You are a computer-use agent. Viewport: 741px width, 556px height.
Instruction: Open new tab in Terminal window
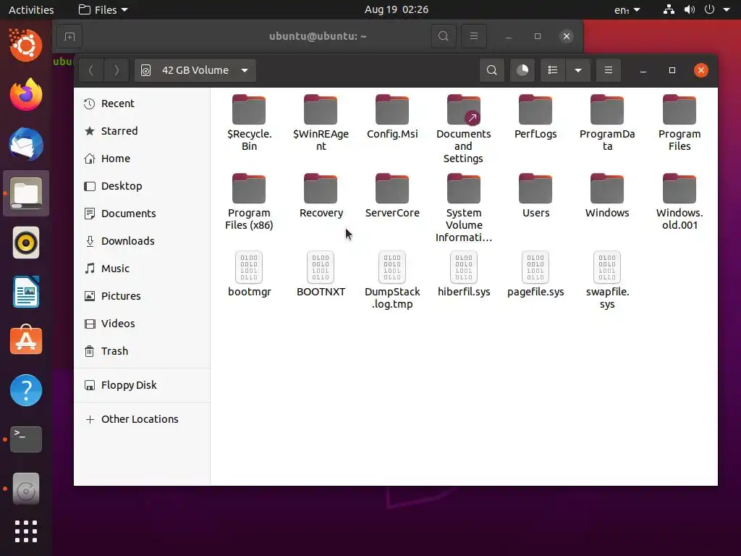click(69, 36)
